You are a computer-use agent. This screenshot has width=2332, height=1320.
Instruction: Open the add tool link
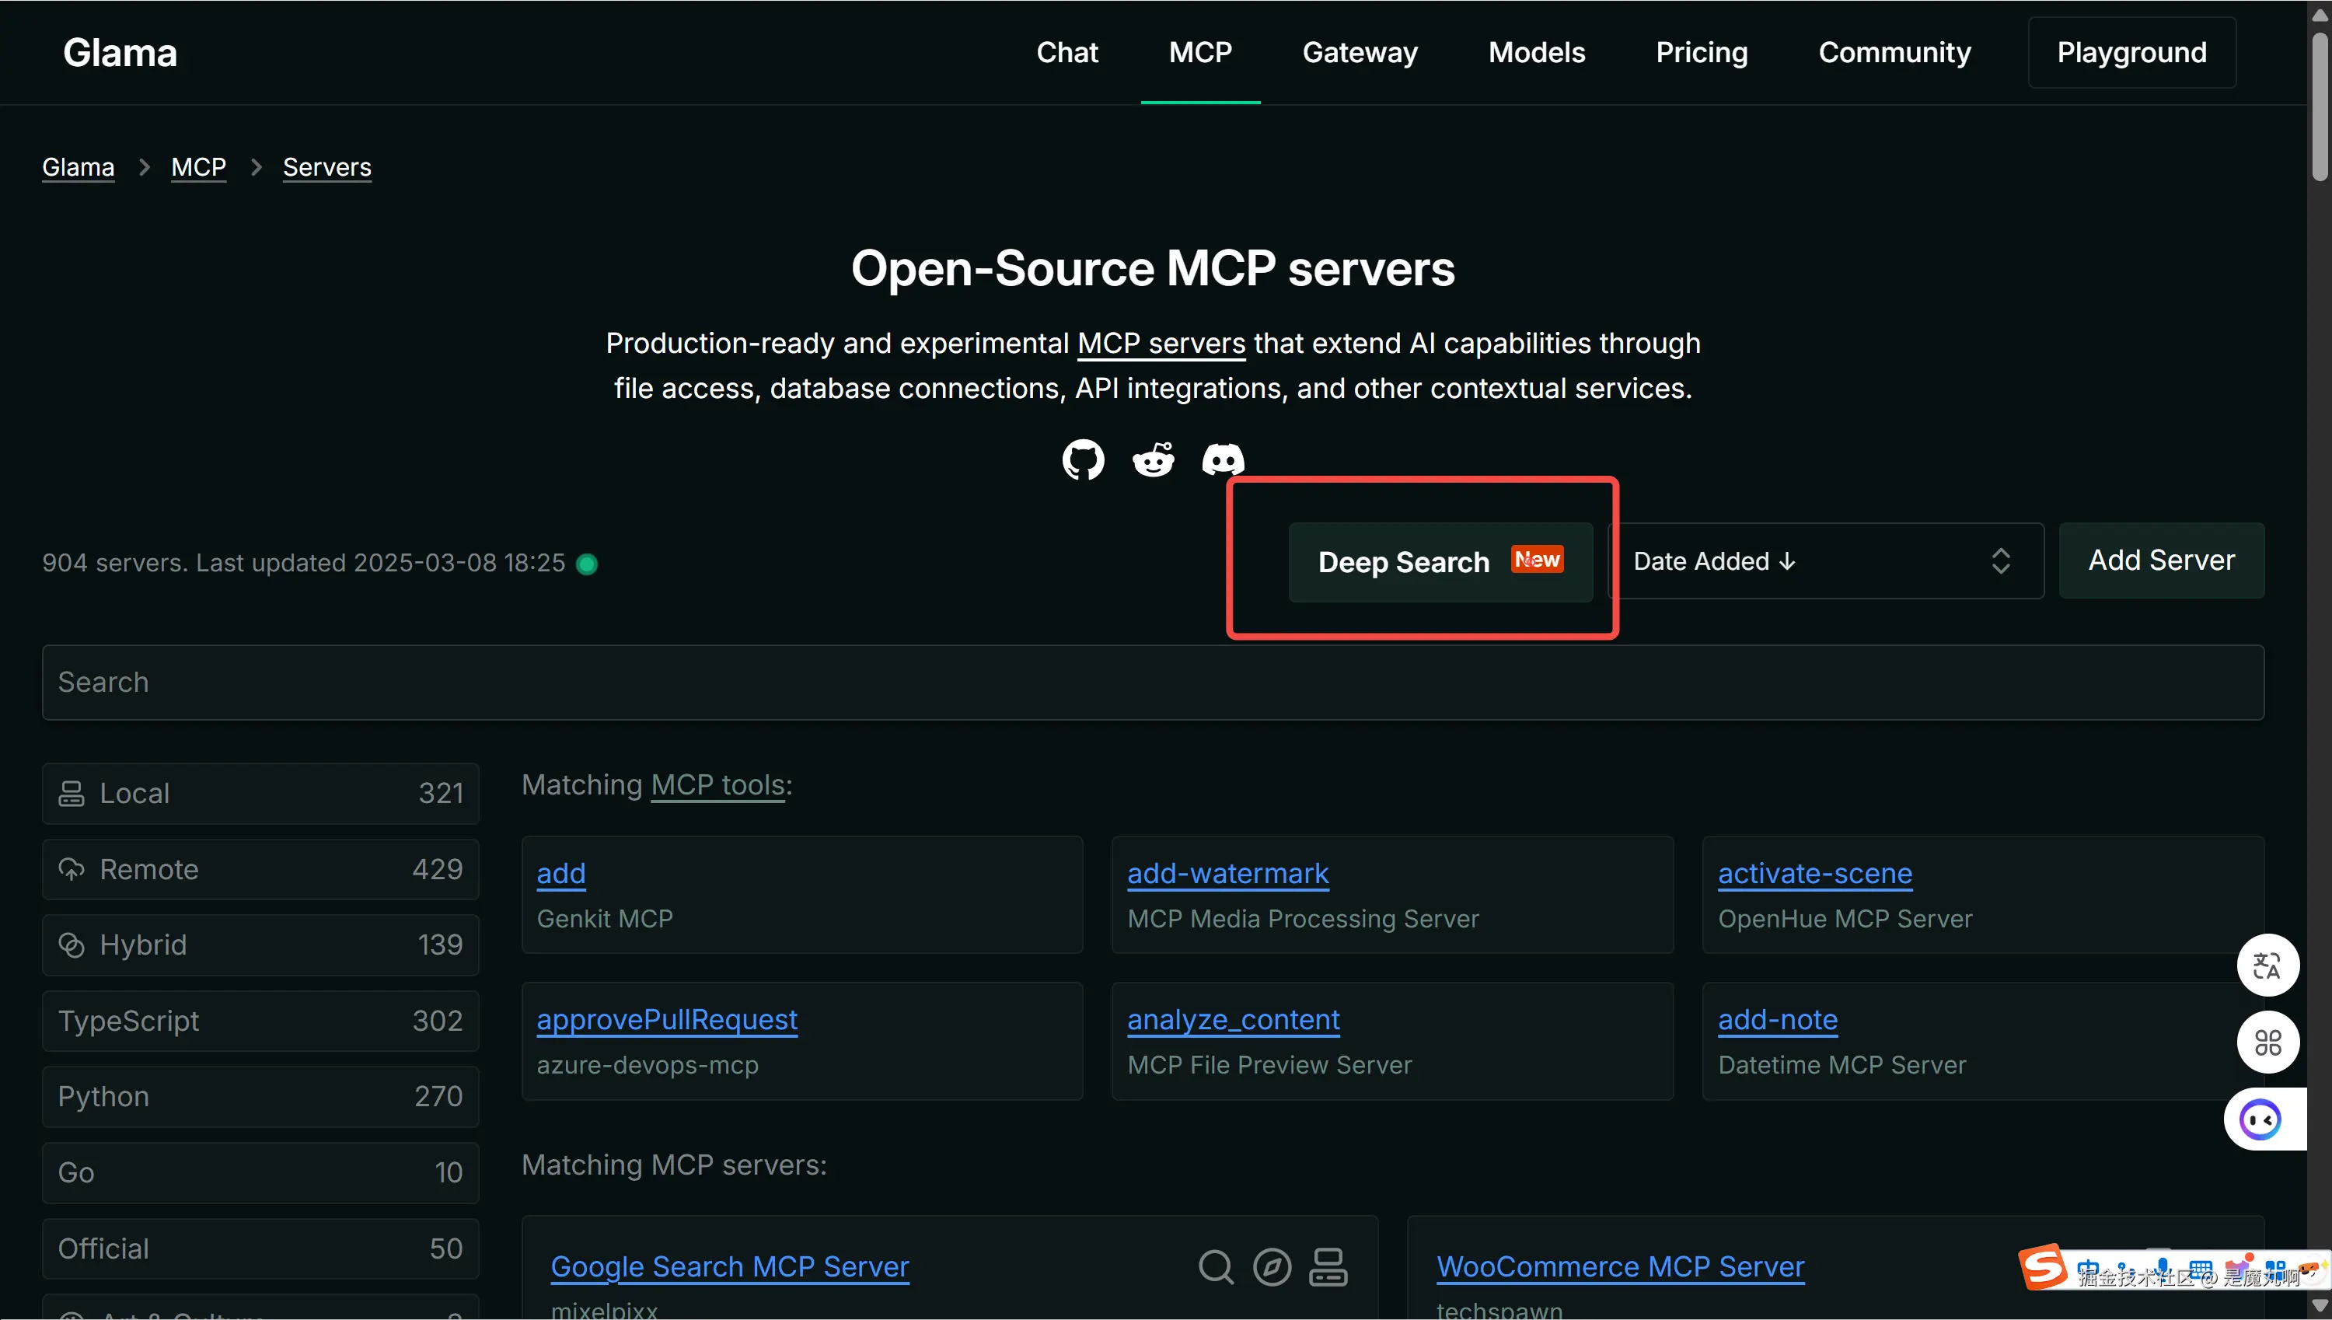pos(561,873)
